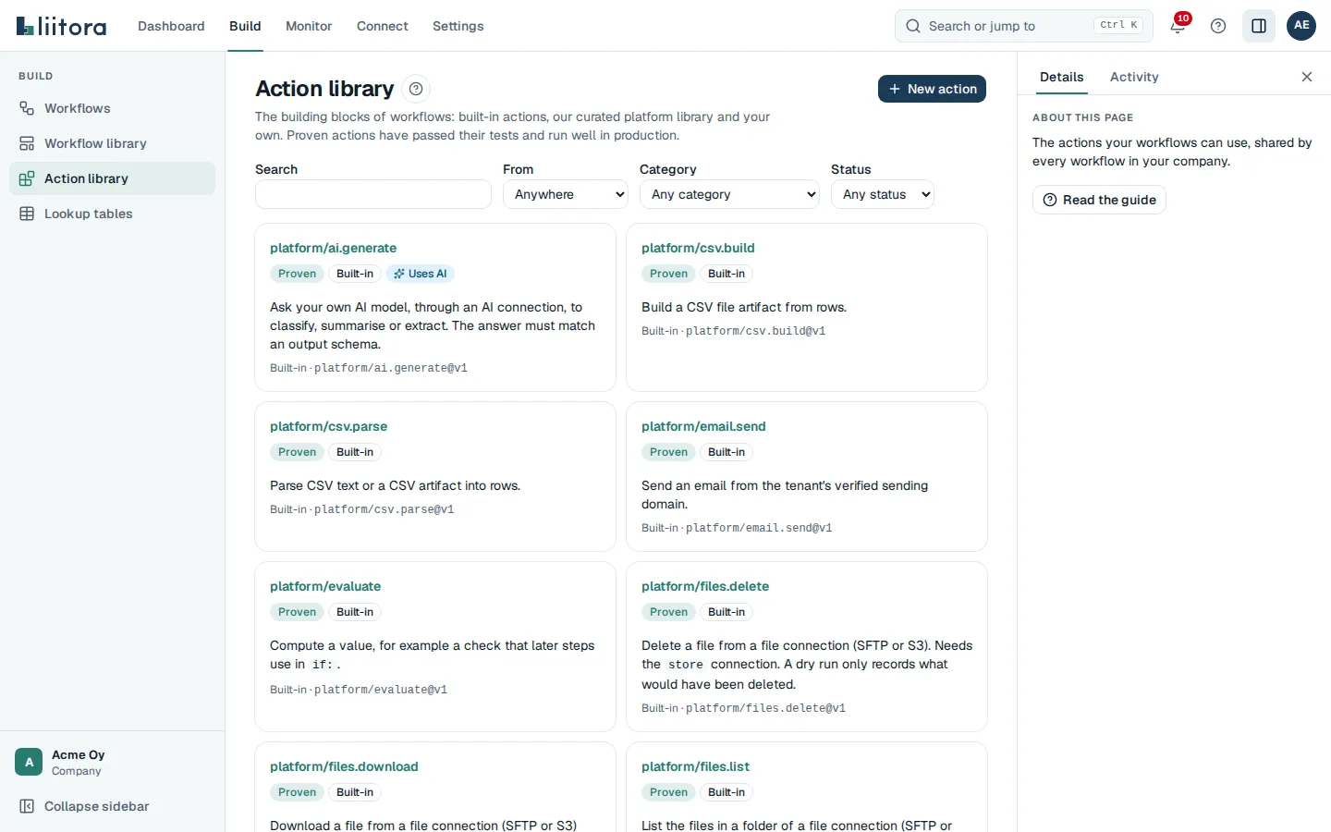The image size is (1331, 832).
Task: Open the liitora logo home link
Action: tap(61, 26)
